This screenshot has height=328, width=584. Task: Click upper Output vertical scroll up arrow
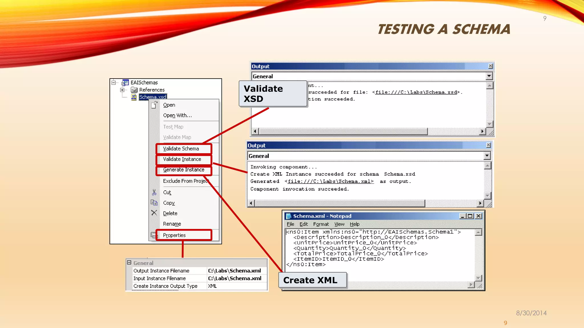point(489,86)
